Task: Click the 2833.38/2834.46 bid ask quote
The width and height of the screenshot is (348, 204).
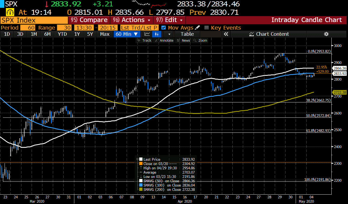Action: pos(208,4)
